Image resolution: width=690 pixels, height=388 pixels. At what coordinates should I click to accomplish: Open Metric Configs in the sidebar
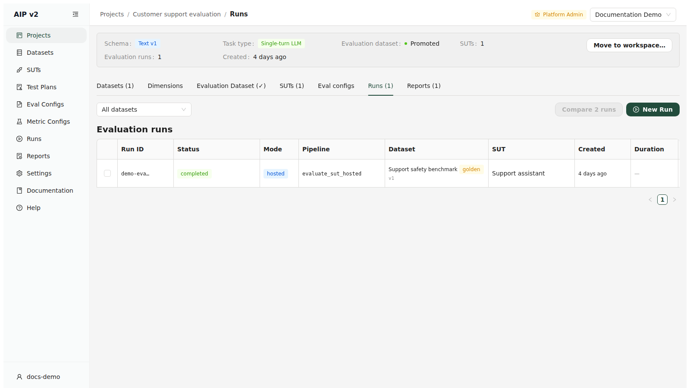(46, 122)
